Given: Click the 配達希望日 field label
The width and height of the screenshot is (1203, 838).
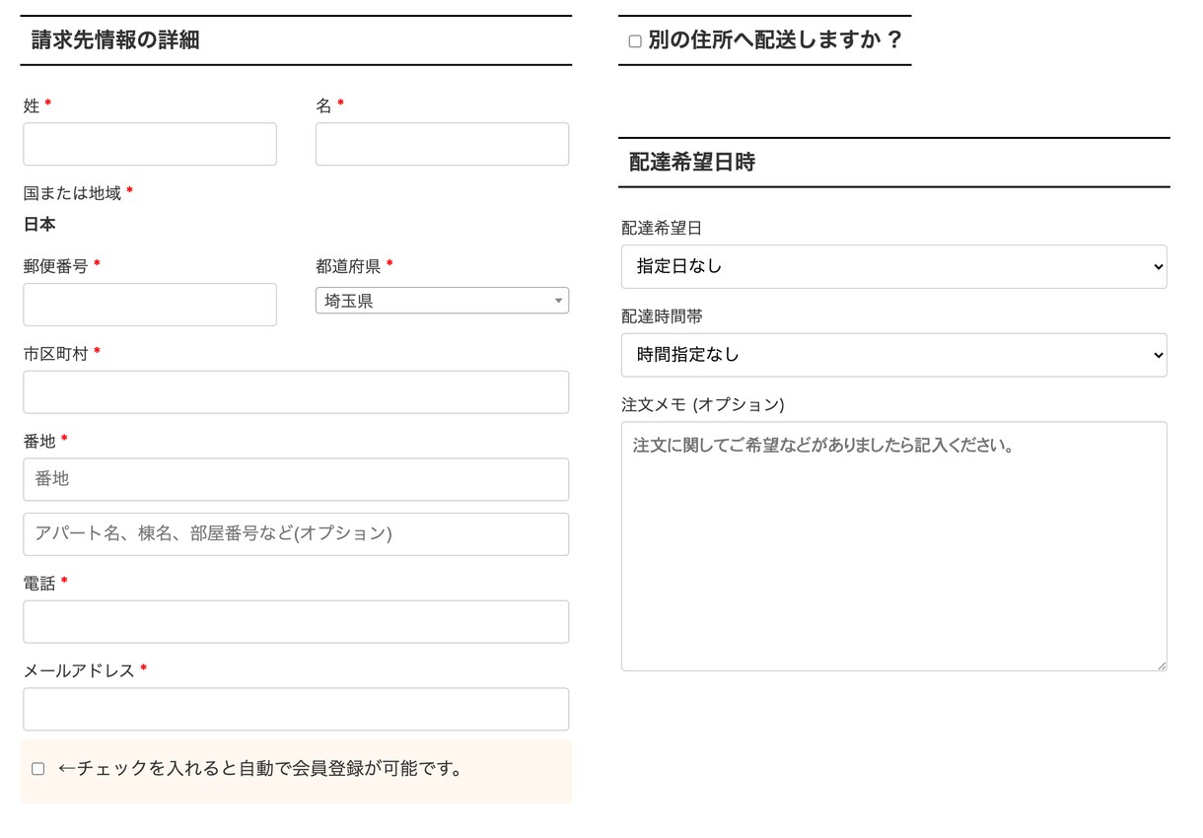Looking at the screenshot, I should point(662,229).
